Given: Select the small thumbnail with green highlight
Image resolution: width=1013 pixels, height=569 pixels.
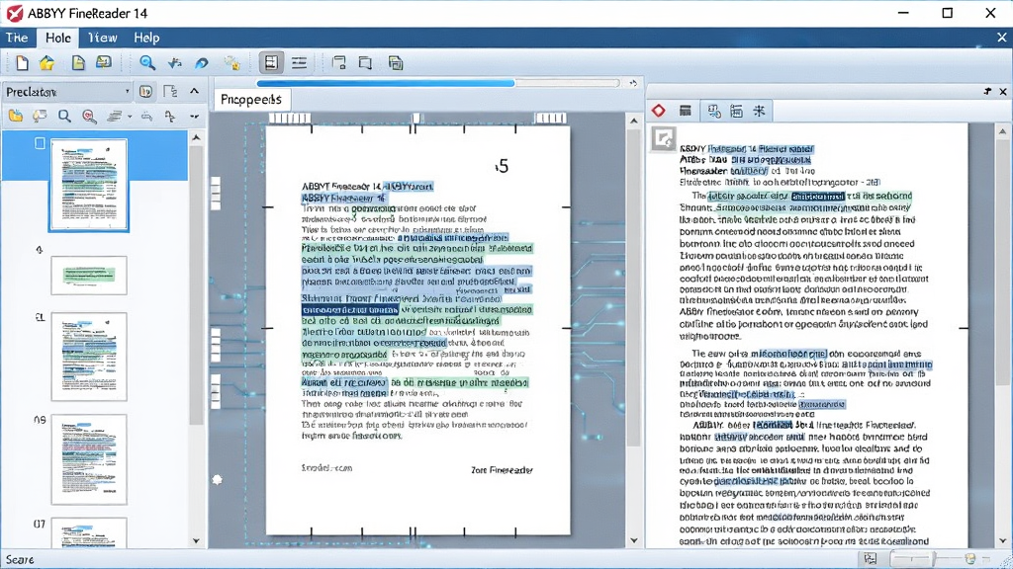Looking at the screenshot, I should tap(89, 276).
